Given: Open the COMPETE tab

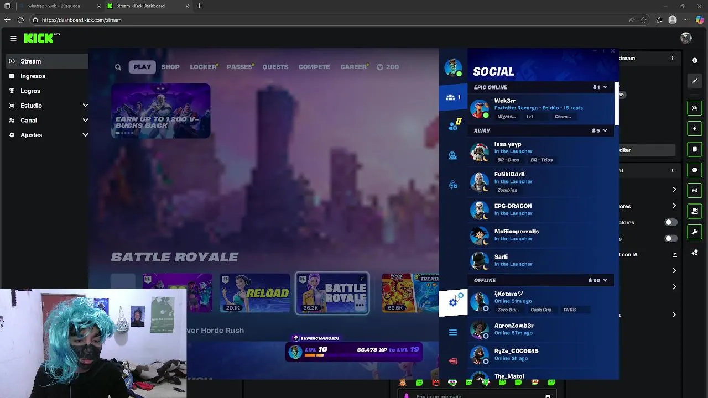Looking at the screenshot, I should tap(314, 67).
